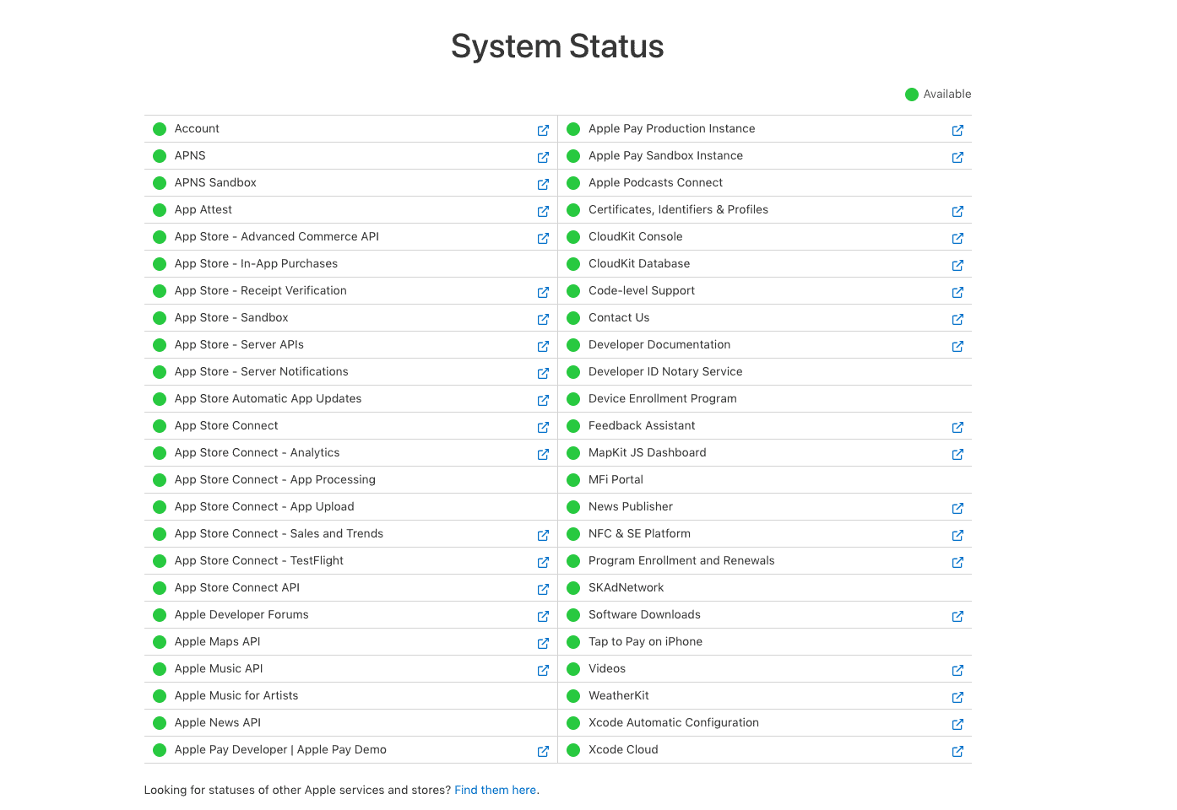Open link icon for Contact Us
1177x810 pixels.
[x=957, y=319]
